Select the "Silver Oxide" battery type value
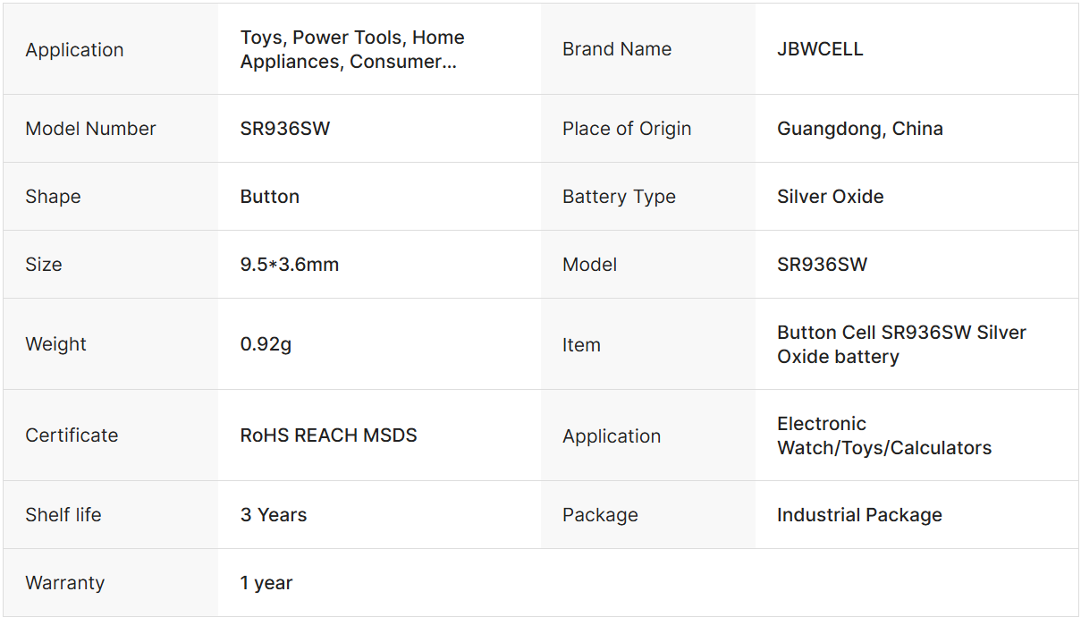The image size is (1081, 617). tap(830, 197)
